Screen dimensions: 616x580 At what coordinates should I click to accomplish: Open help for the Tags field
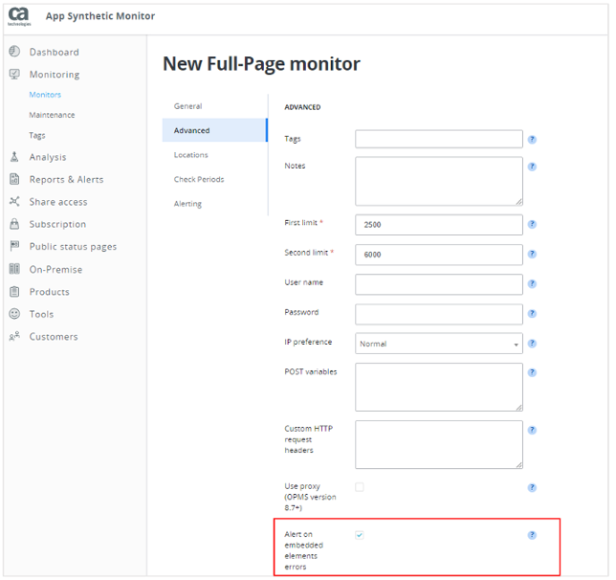click(532, 140)
